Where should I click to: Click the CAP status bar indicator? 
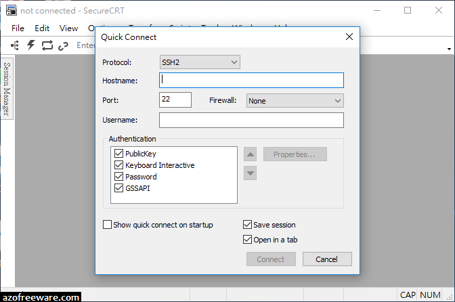pyautogui.click(x=408, y=295)
